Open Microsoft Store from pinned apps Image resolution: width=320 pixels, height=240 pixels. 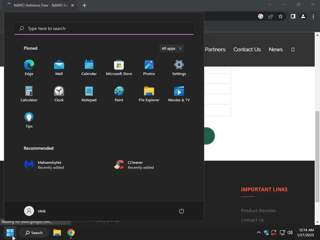[x=119, y=68]
